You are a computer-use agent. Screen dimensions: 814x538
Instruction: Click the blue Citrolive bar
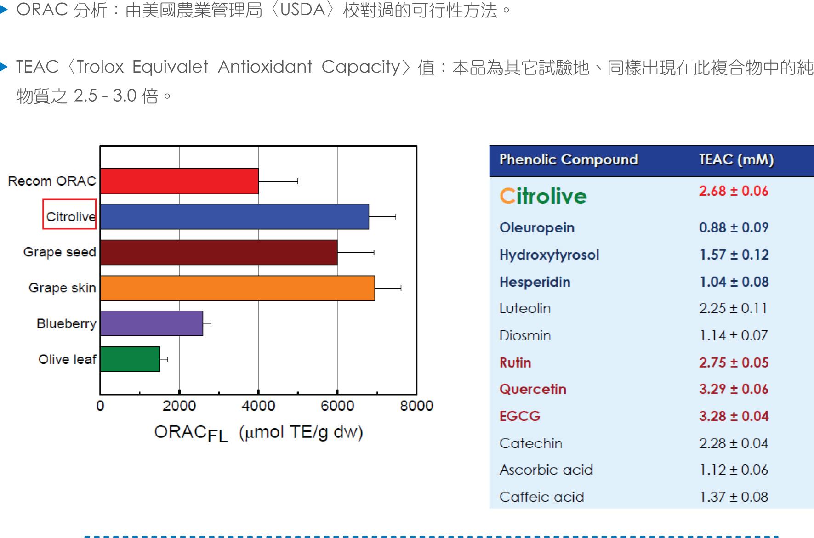234,216
